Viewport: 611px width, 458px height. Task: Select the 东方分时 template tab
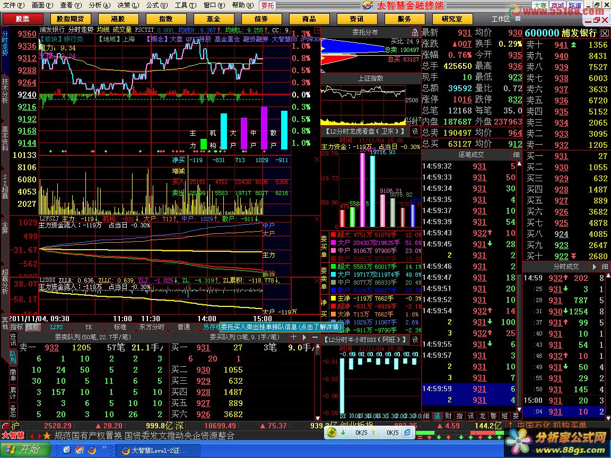point(152,327)
